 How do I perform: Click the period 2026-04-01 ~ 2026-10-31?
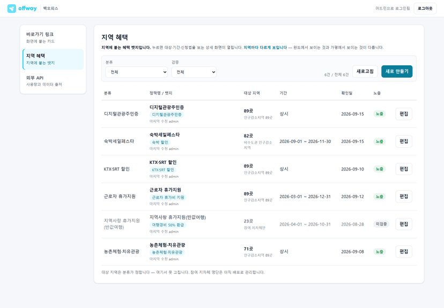305,224
